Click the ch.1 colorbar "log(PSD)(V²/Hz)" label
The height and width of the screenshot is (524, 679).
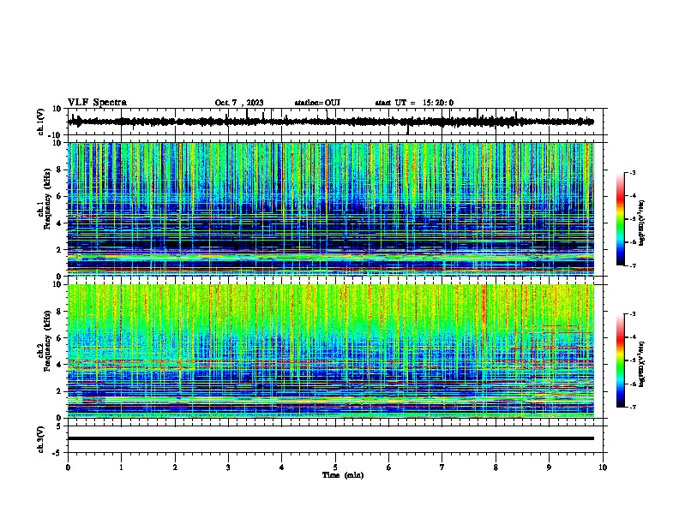(642, 223)
